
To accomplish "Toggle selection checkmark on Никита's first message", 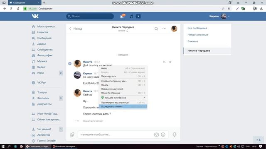I will pyautogui.click(x=70, y=63).
